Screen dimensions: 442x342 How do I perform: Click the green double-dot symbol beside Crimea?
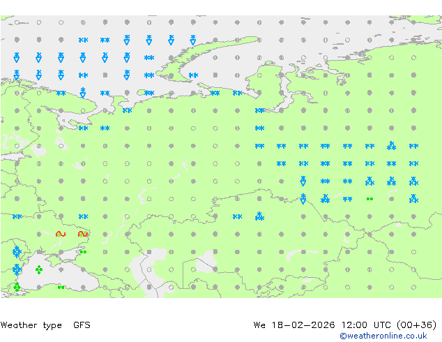click(x=83, y=252)
